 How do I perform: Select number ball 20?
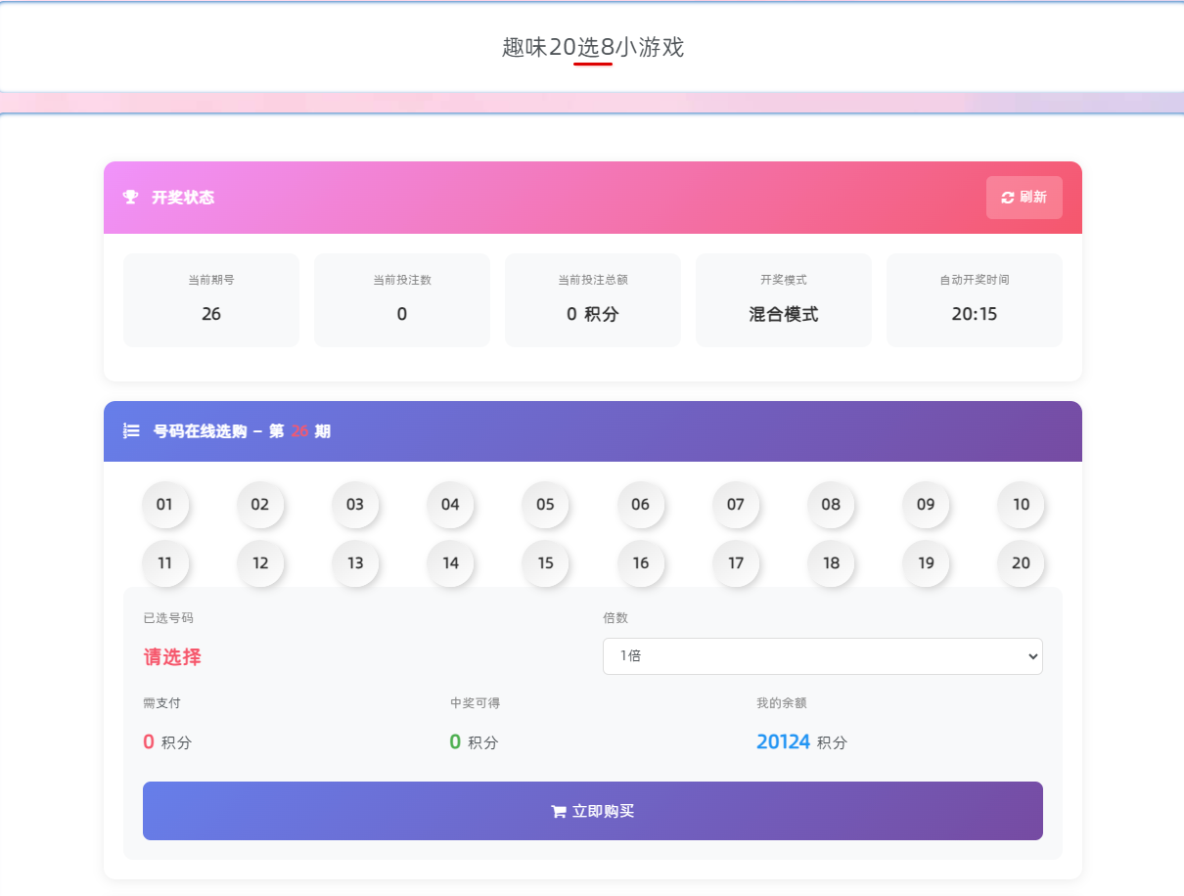(x=1021, y=563)
